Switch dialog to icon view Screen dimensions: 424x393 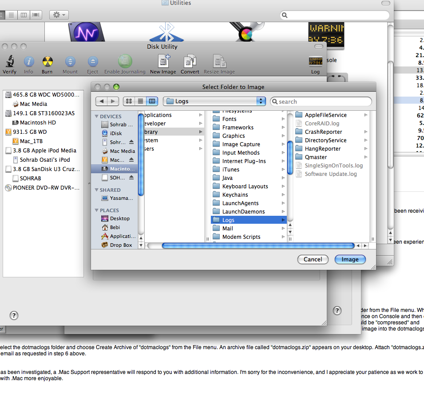pyautogui.click(x=129, y=101)
